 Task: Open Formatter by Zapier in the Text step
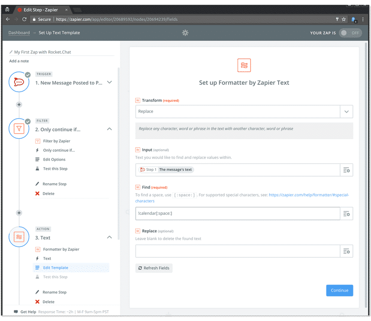[x=61, y=249]
